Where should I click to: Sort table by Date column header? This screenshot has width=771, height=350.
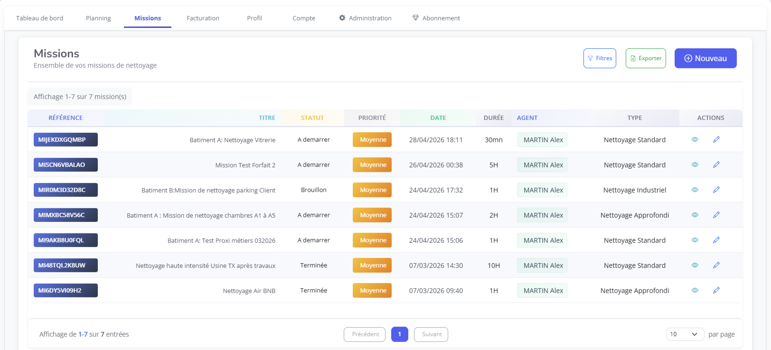(438, 118)
